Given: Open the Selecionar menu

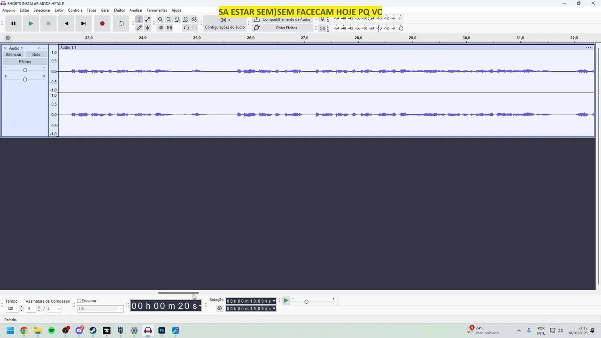Looking at the screenshot, I should pos(42,10).
